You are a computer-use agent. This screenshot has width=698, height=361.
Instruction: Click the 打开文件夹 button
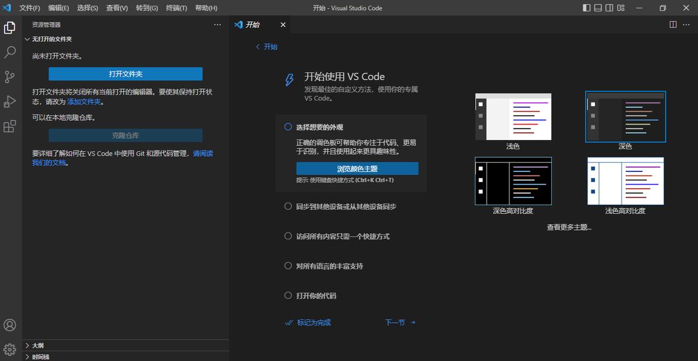pyautogui.click(x=126, y=74)
